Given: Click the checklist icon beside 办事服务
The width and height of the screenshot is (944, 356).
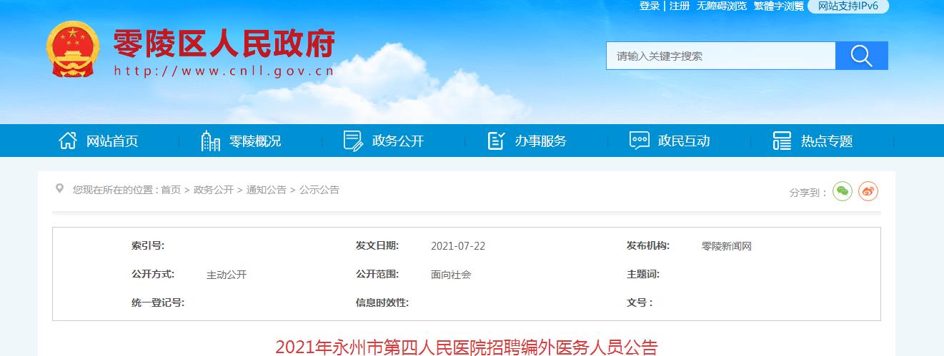Looking at the screenshot, I should coord(496,141).
